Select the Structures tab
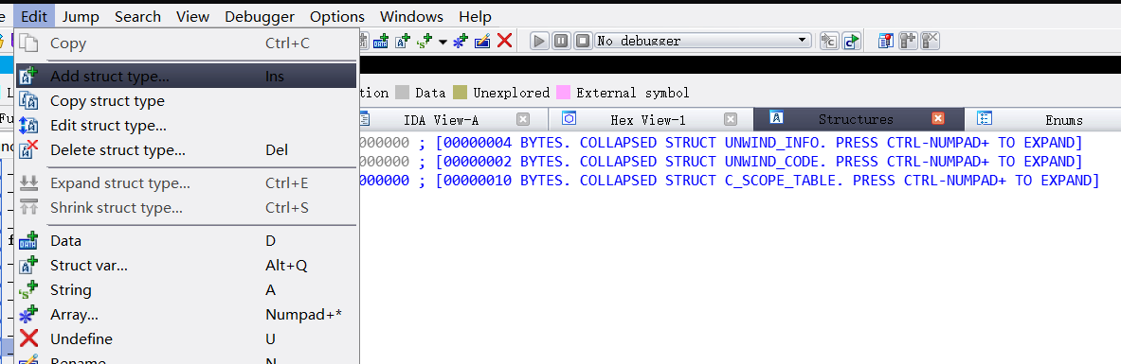 (856, 119)
